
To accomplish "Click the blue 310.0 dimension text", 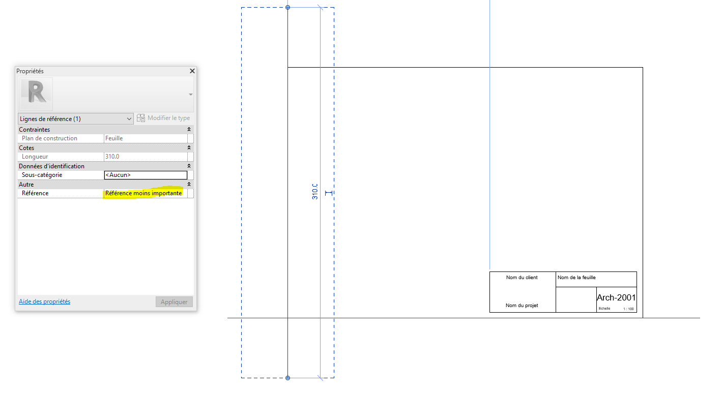I will click(315, 191).
